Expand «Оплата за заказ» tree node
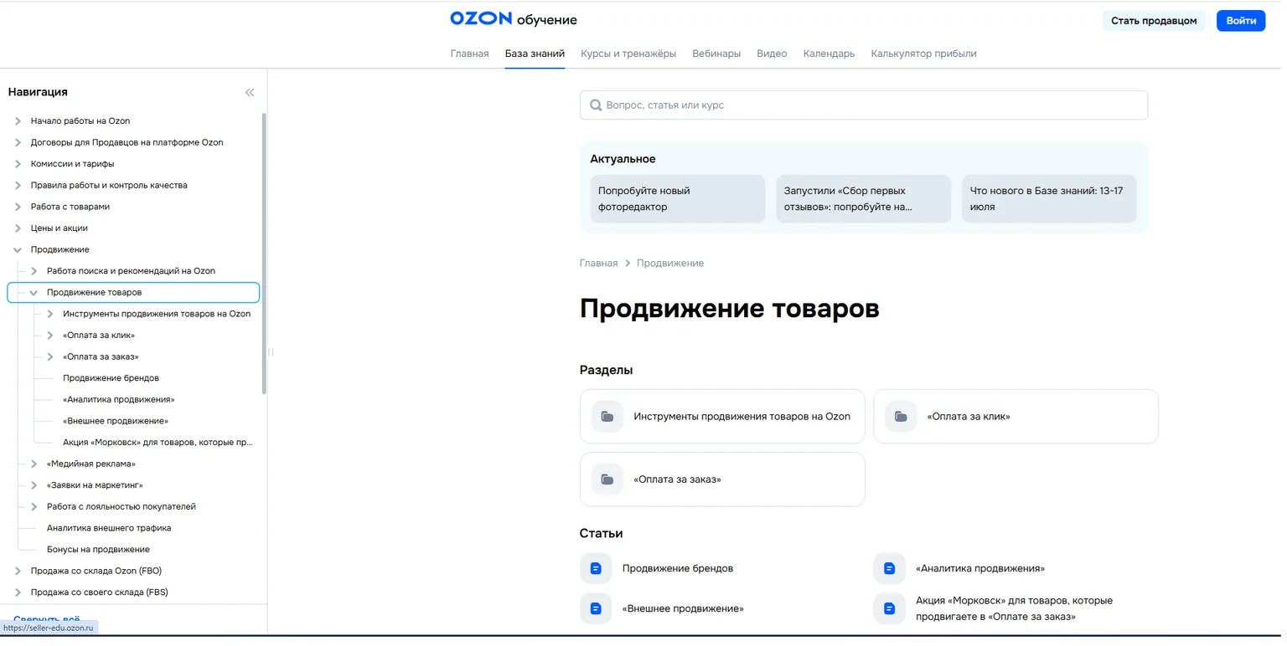The height and width of the screenshot is (646, 1287). point(50,356)
